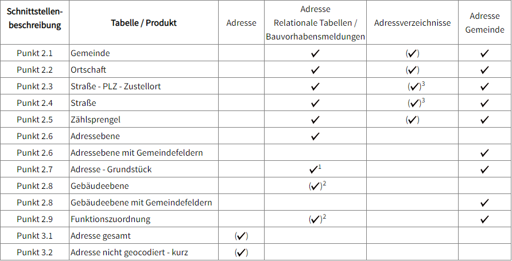
Task: Click checkmark in Adresse nicht geocodiert row
Action: (x=241, y=252)
